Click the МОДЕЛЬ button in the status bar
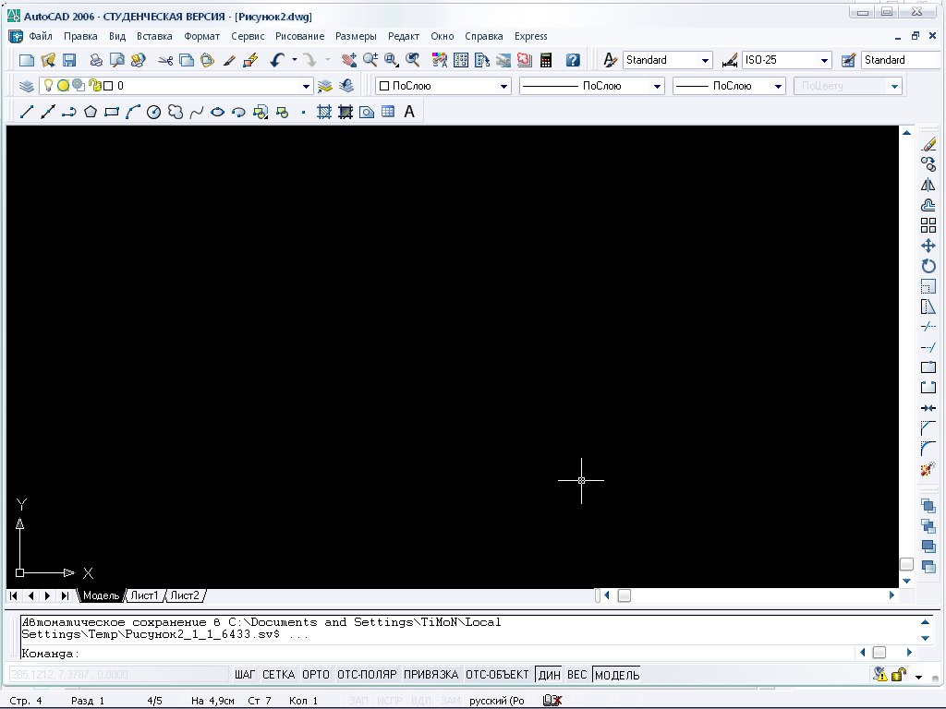This screenshot has height=709, width=946. pyautogui.click(x=617, y=675)
